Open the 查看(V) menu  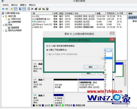(x=23, y=5)
